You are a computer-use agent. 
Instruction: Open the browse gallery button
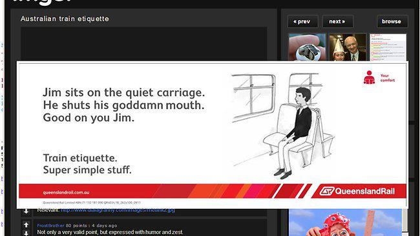click(392, 21)
